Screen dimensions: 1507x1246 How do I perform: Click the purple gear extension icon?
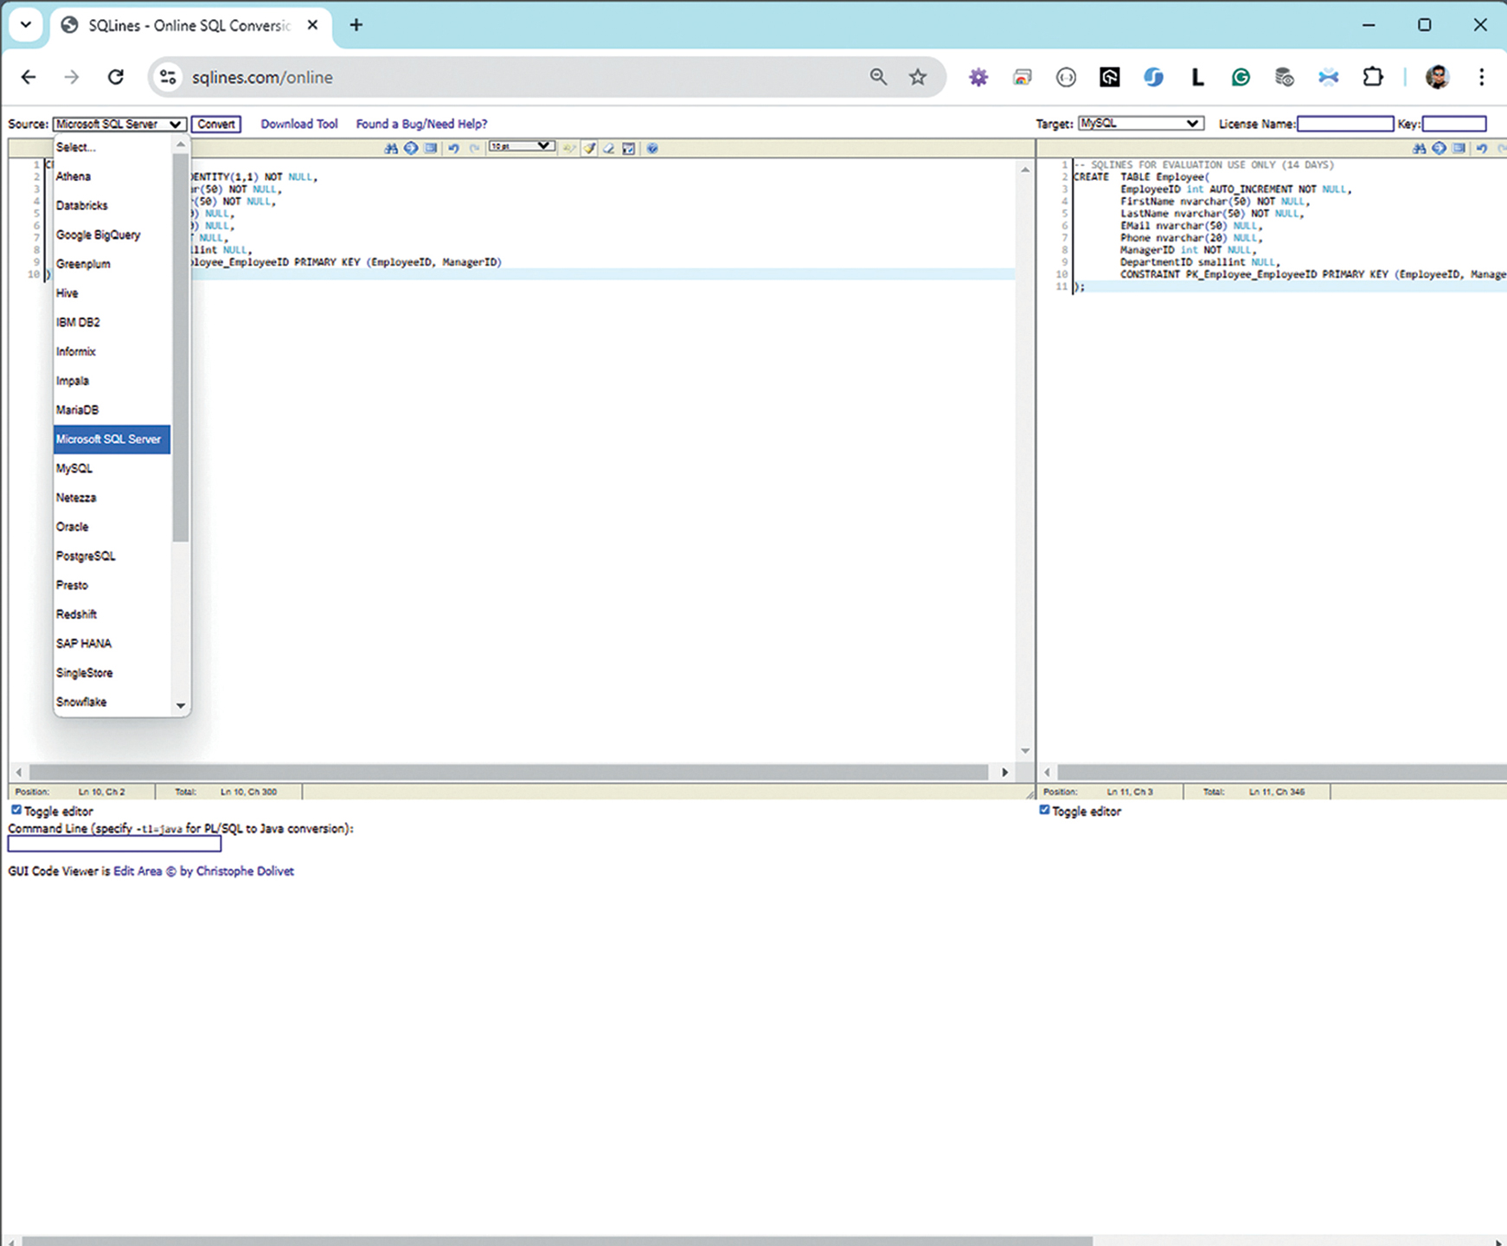978,77
